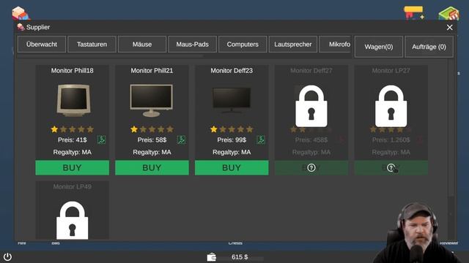The image size is (469, 263).
Task: Click the "Monitor Phill18" title text
Action: click(x=72, y=71)
